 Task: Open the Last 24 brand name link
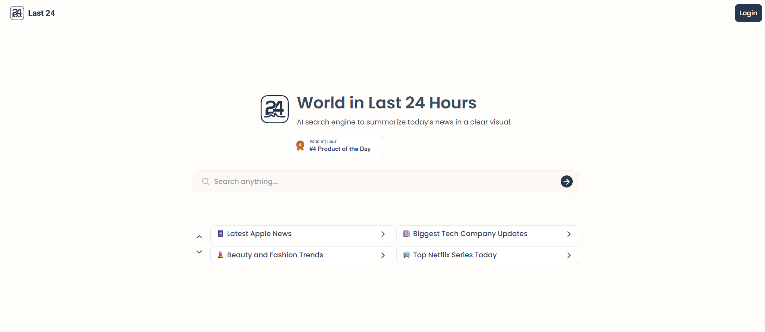tap(41, 13)
